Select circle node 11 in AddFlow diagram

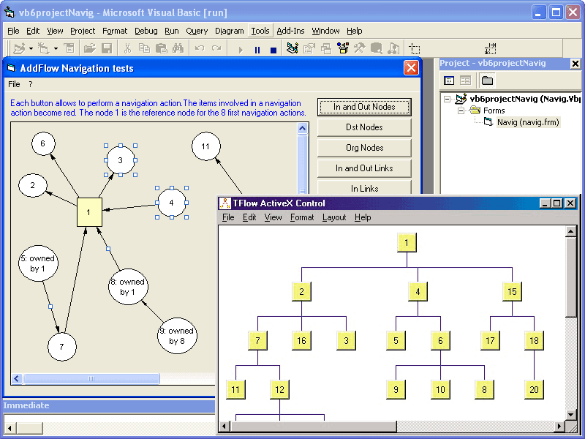206,146
